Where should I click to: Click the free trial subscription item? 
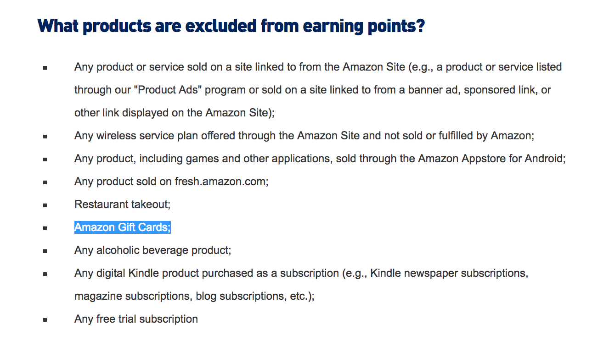pyautogui.click(x=136, y=319)
